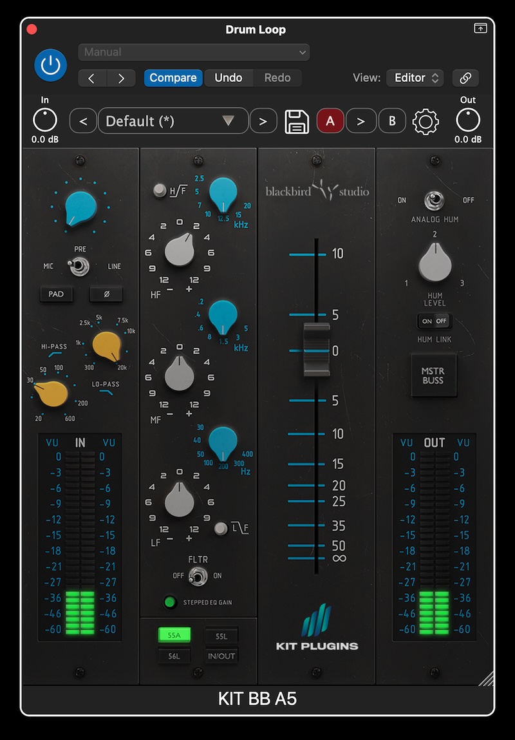Select the 56L EQ mode tab
This screenshot has width=515, height=740.
click(x=174, y=656)
